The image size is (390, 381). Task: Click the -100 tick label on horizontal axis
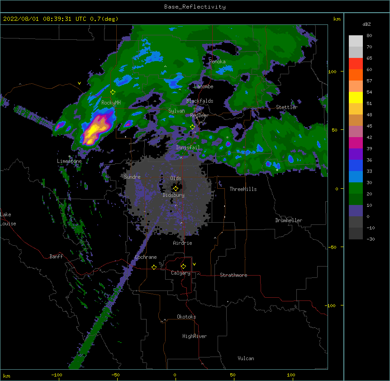57,375
